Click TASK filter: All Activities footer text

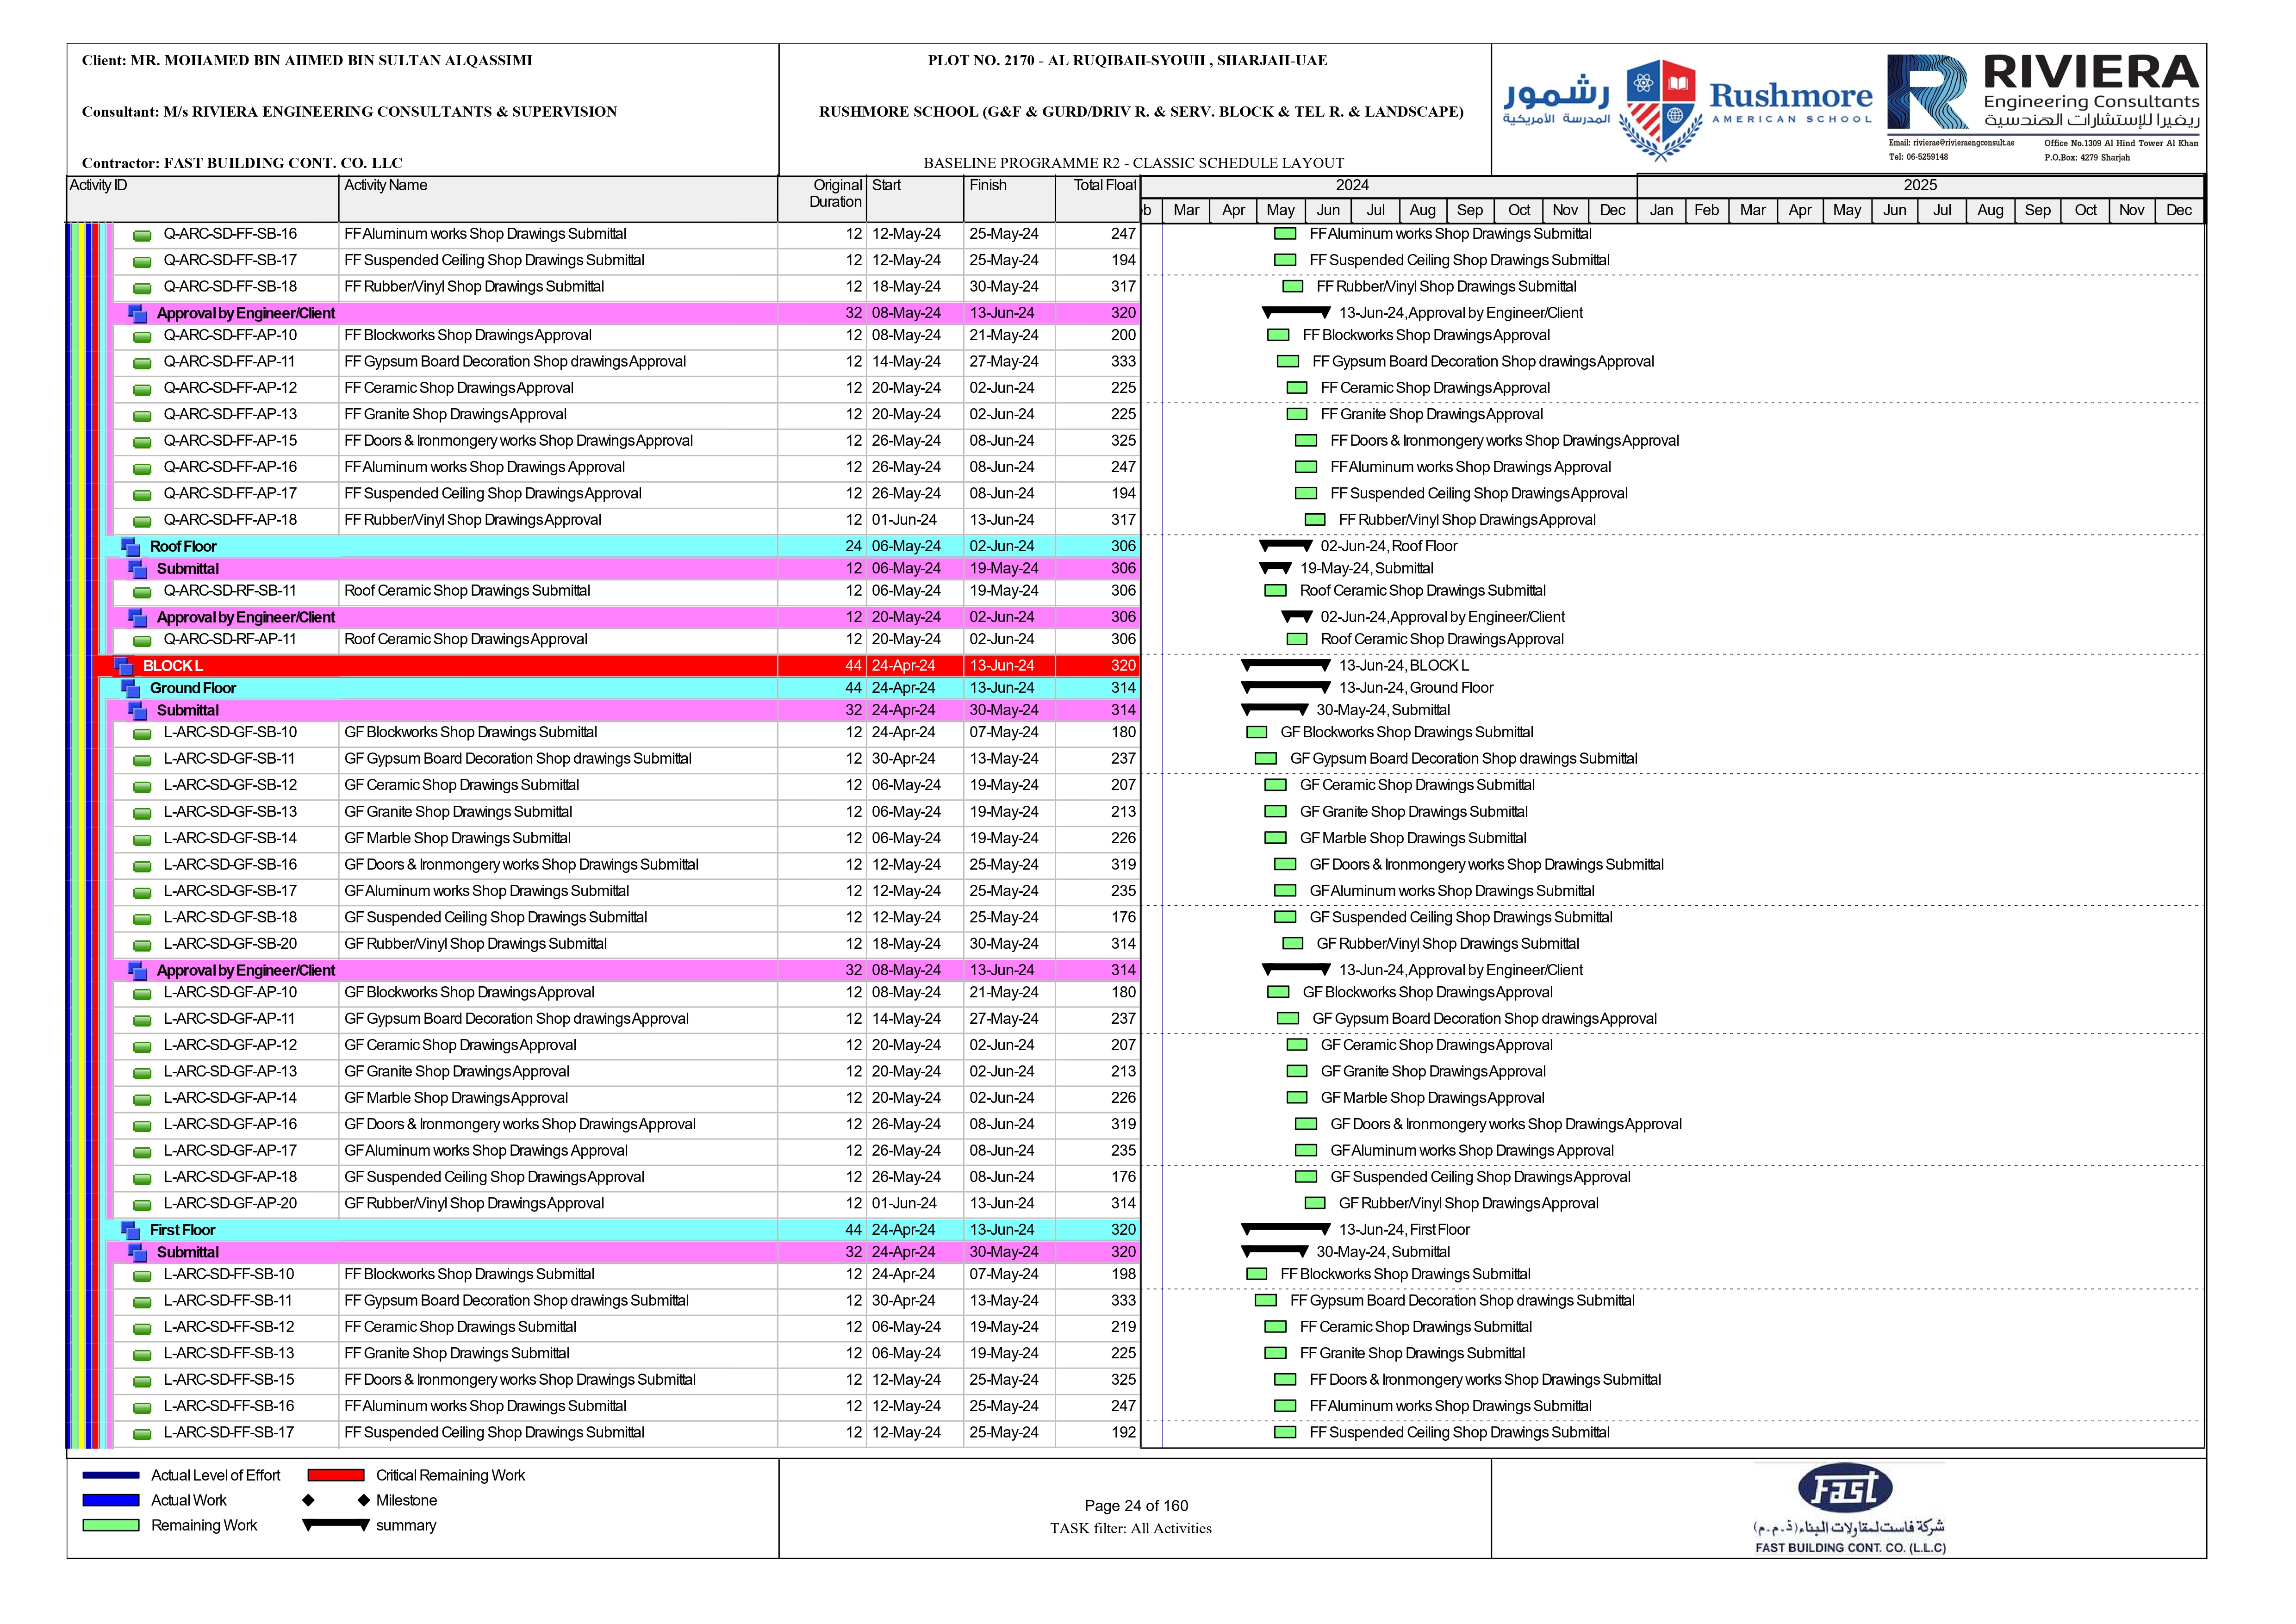pyautogui.click(x=1130, y=1529)
